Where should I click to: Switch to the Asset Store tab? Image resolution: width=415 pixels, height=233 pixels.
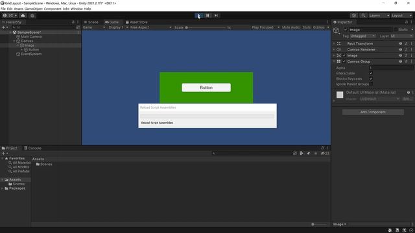coord(137,22)
